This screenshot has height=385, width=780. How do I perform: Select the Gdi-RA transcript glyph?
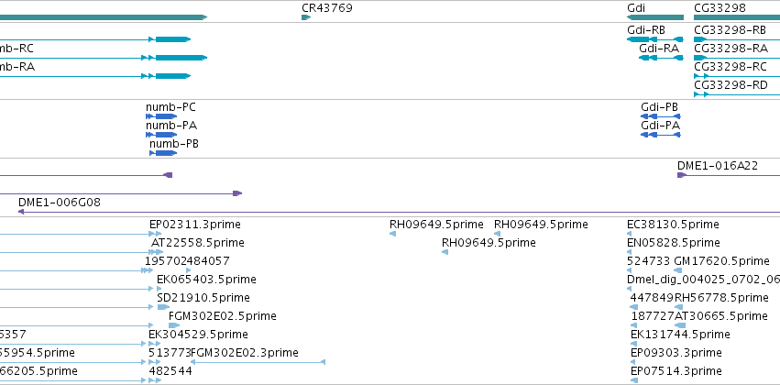(x=661, y=58)
